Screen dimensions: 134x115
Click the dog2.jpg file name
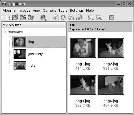pyautogui.click(x=111, y=64)
